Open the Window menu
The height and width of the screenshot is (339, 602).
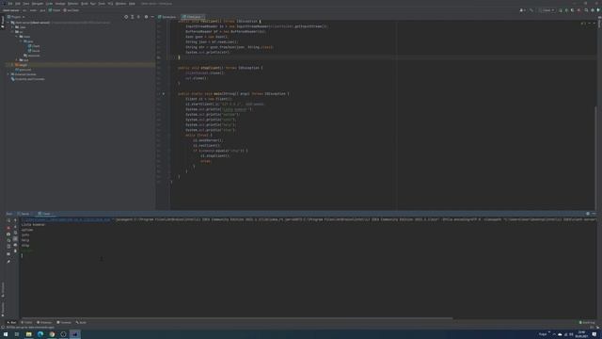point(120,4)
